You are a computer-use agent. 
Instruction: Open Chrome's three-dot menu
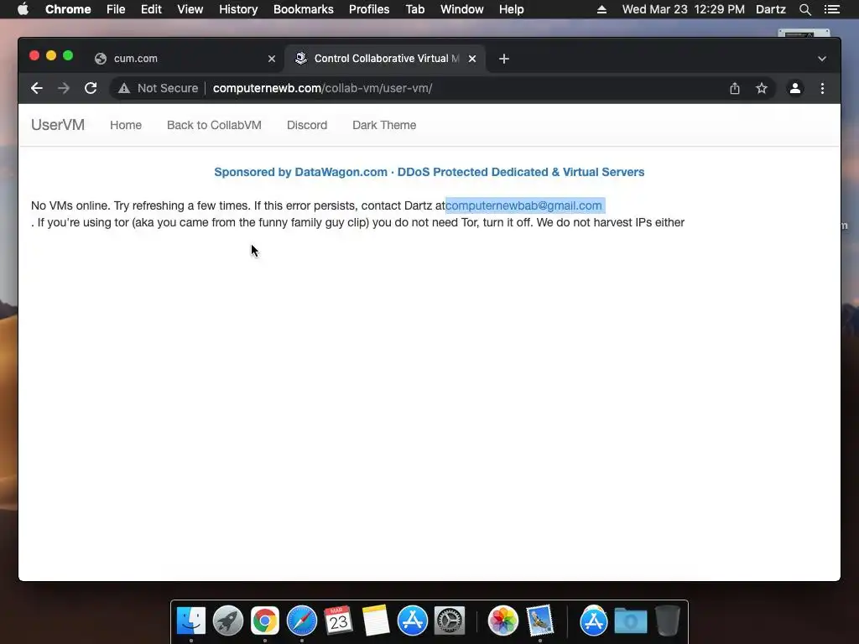coord(822,88)
